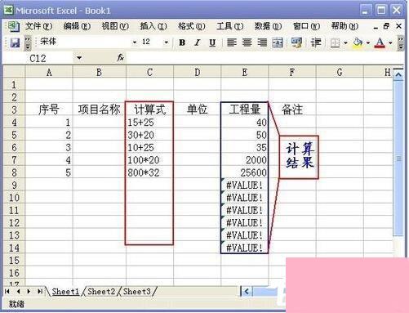
Task: Open the Borders dropdown arrow
Action: [x=345, y=42]
